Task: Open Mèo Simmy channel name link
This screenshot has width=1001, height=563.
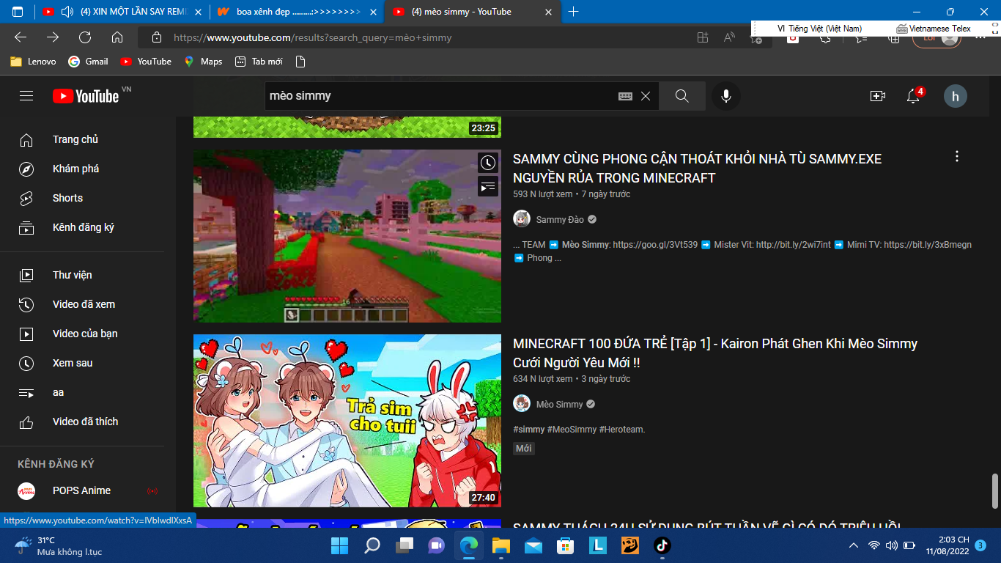Action: tap(560, 404)
